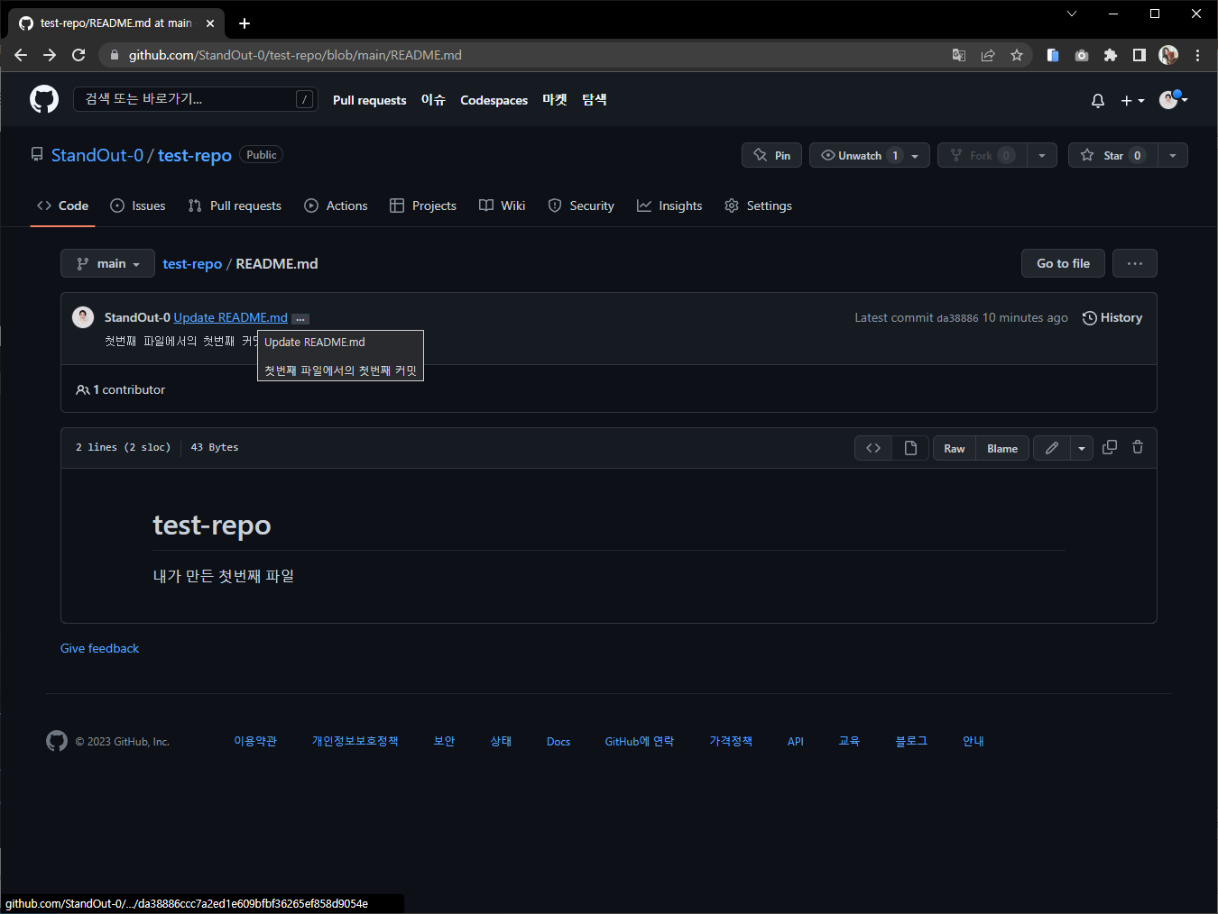Screen dimensions: 1218x914
Task: Expand the Unwatch options caret
Action: pyautogui.click(x=916, y=155)
